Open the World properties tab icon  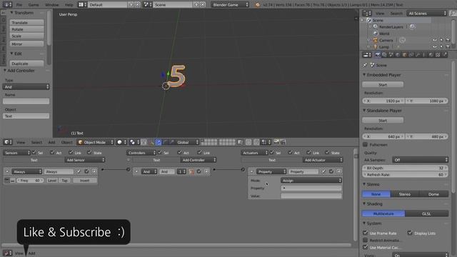tap(398, 55)
